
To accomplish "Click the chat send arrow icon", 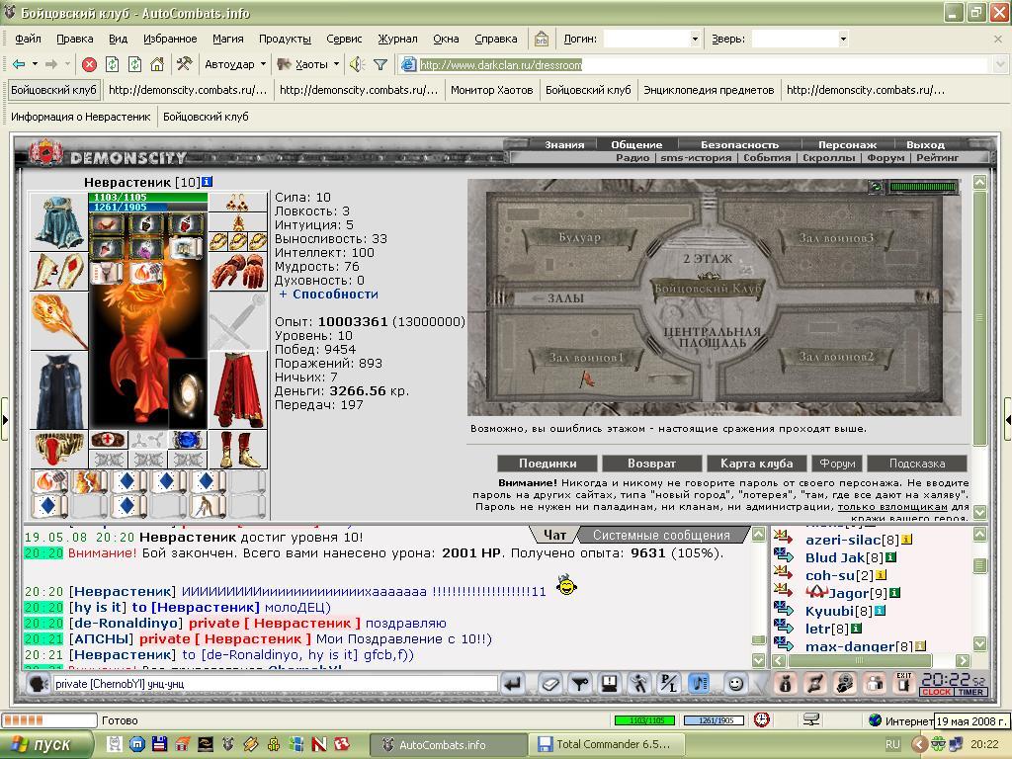I will (514, 684).
